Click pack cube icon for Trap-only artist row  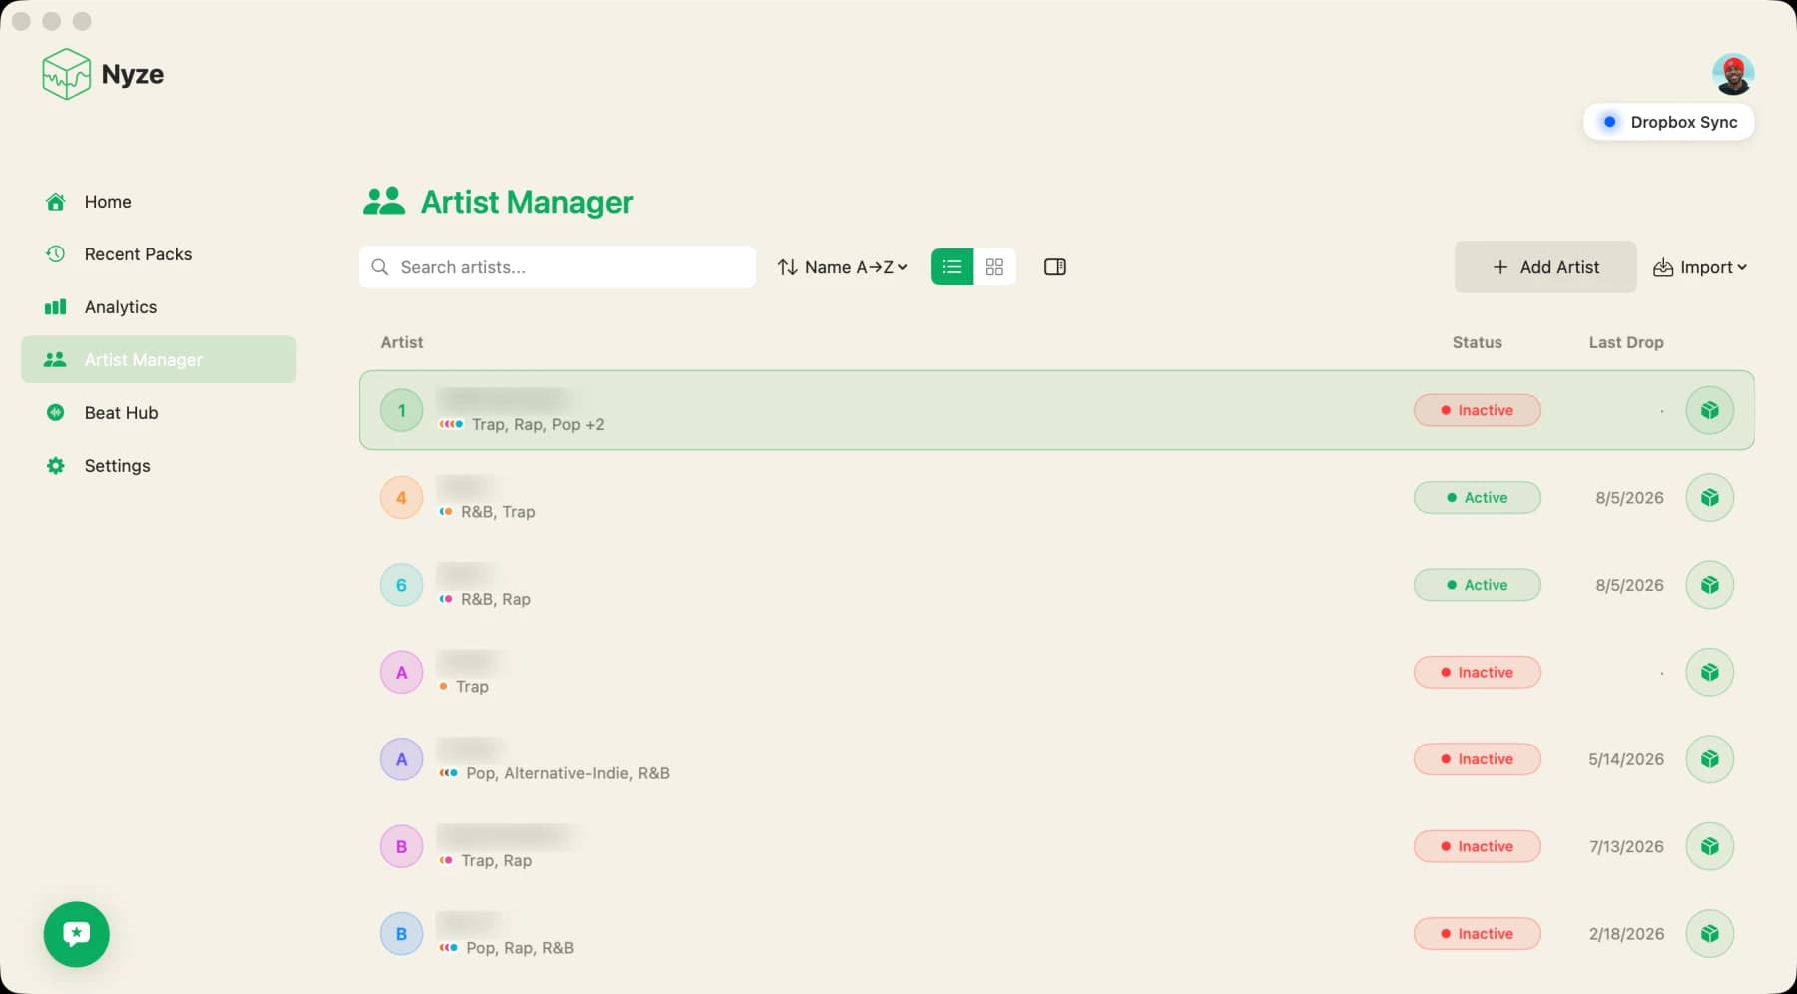[1710, 673]
